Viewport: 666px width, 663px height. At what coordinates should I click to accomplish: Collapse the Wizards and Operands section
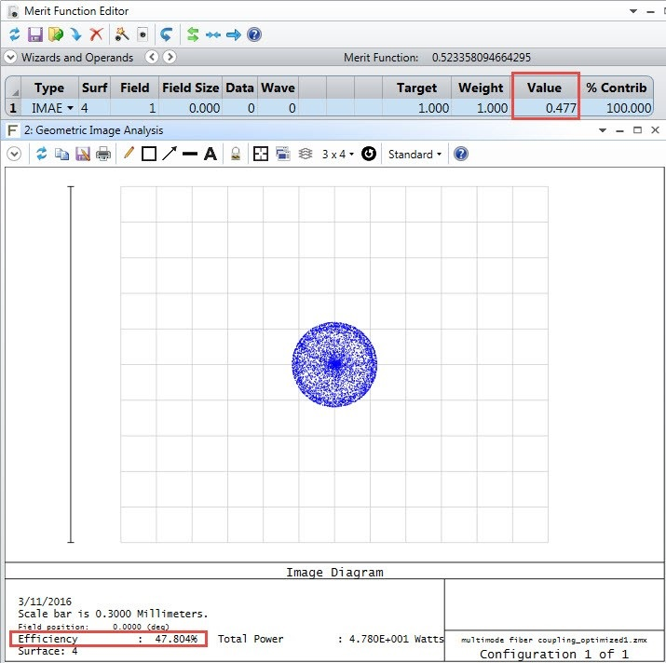(x=11, y=58)
